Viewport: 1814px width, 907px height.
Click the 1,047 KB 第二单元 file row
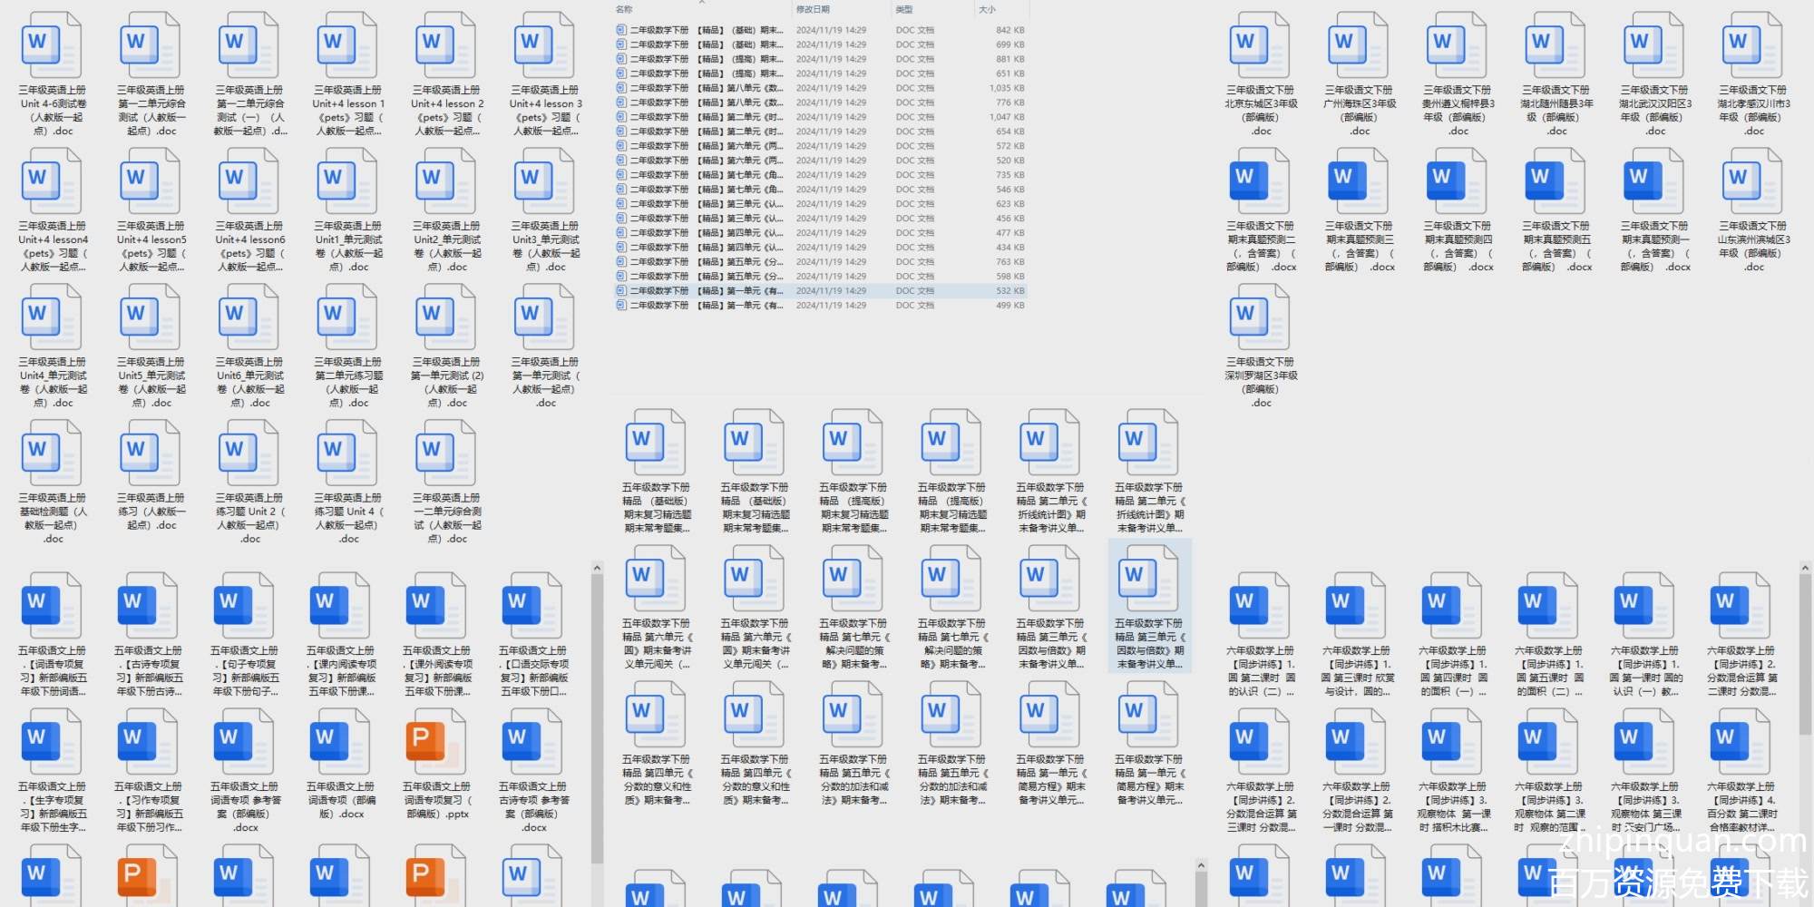pos(698,117)
